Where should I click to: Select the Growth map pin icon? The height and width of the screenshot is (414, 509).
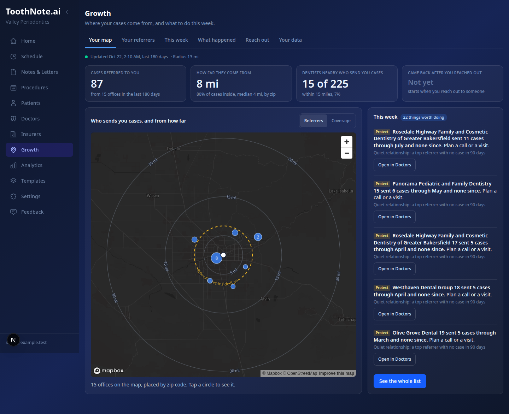[13, 150]
